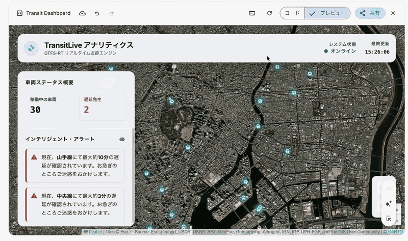Click the TransitLive satellite logo icon
The width and height of the screenshot is (408, 241).
point(31,48)
